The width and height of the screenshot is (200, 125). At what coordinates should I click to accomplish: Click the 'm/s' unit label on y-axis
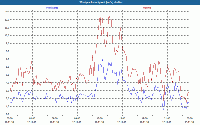(7, 11)
